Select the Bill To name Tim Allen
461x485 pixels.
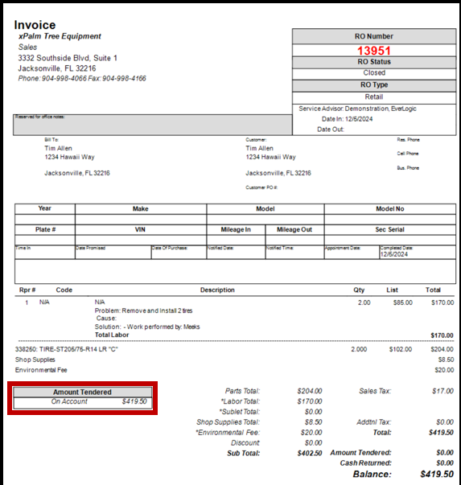(58, 149)
